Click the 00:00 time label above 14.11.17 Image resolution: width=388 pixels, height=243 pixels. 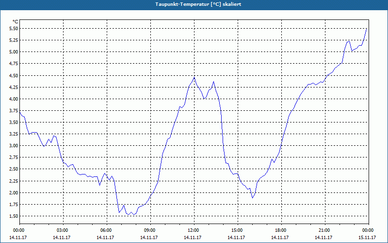[18, 230]
